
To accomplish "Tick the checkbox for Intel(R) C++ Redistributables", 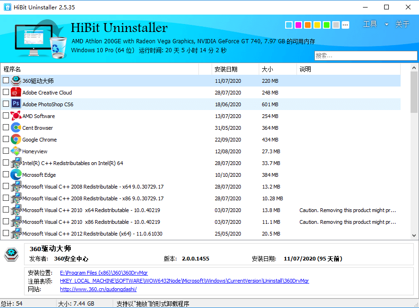I will pos(6,162).
